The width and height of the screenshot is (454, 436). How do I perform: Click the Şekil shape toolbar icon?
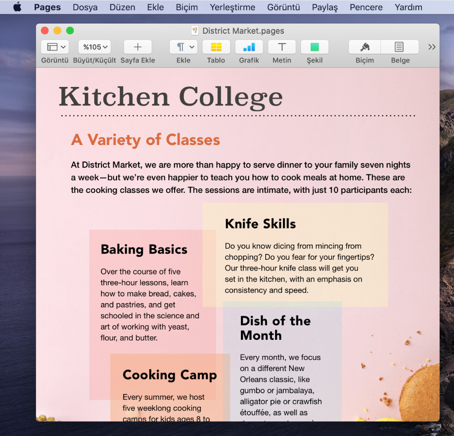tap(315, 47)
